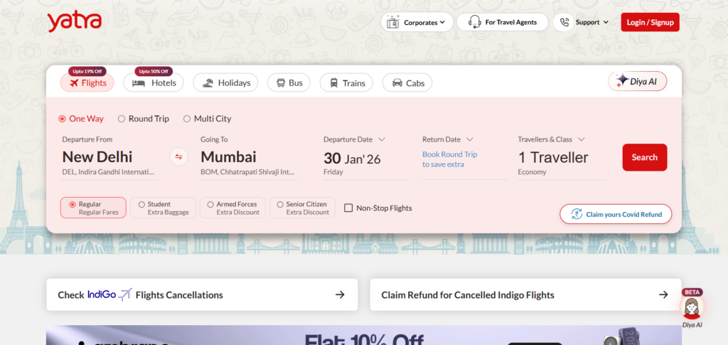Choose Regular fares option
The image size is (728, 345).
click(x=93, y=208)
